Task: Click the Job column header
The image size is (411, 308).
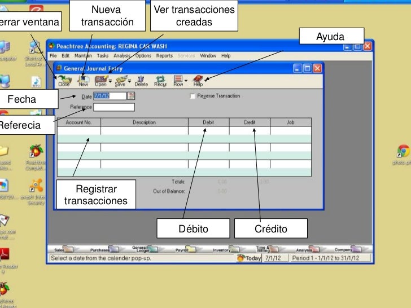Action: [291, 122]
